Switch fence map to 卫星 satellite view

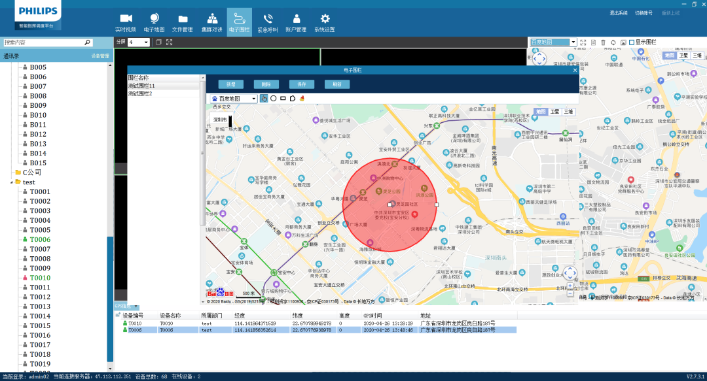tap(554, 112)
